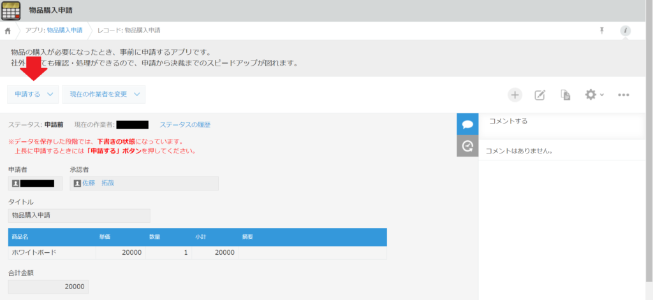The image size is (653, 300).
Task: Add a new record with plus icon
Action: pyautogui.click(x=515, y=95)
